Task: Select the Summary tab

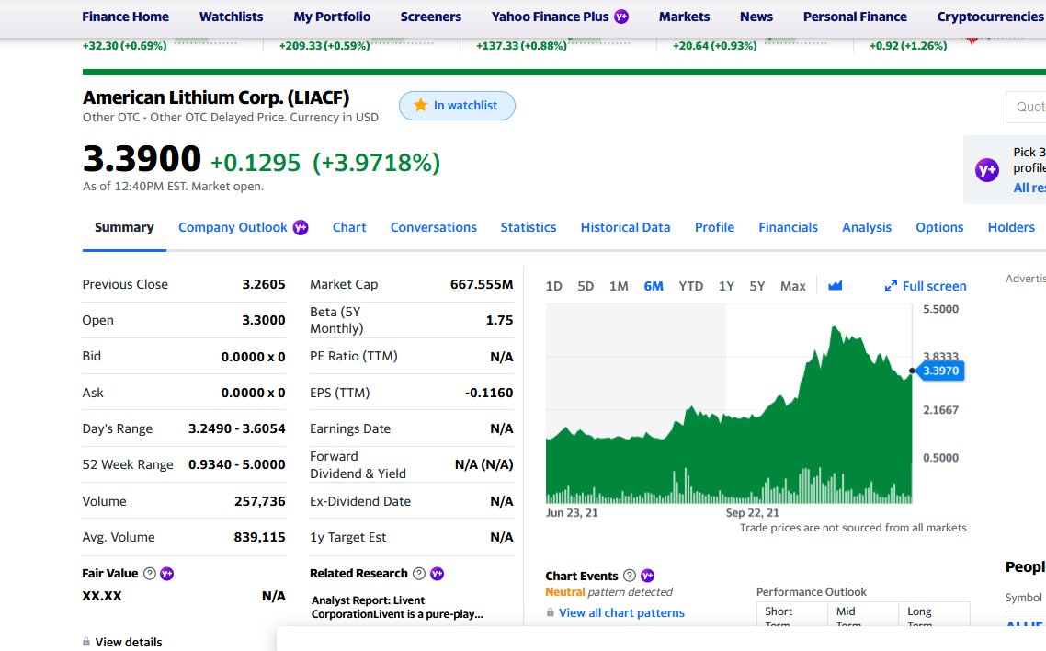Action: [124, 227]
